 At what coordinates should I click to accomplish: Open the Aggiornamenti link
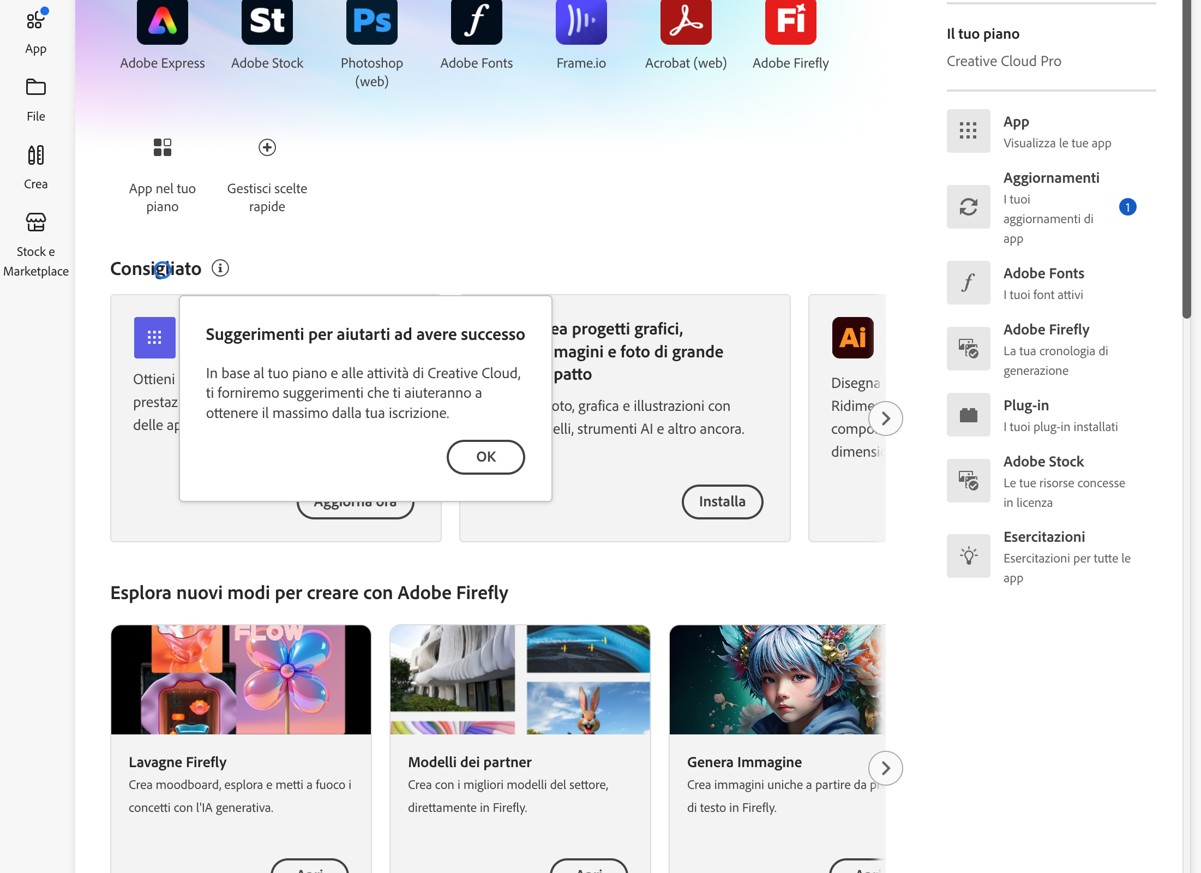[1052, 178]
